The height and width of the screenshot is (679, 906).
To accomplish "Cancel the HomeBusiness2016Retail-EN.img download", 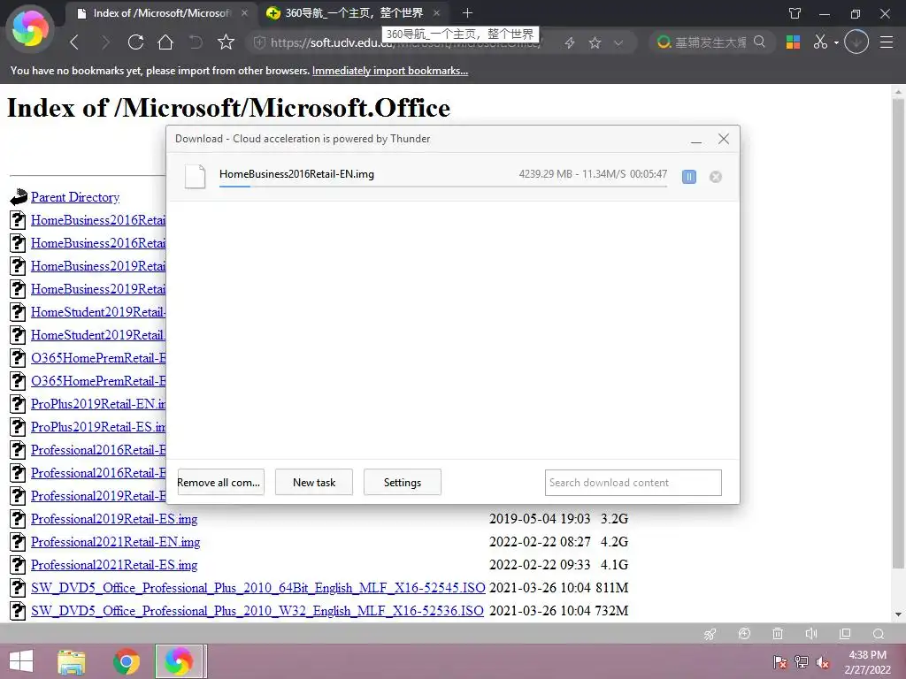I will [x=715, y=177].
